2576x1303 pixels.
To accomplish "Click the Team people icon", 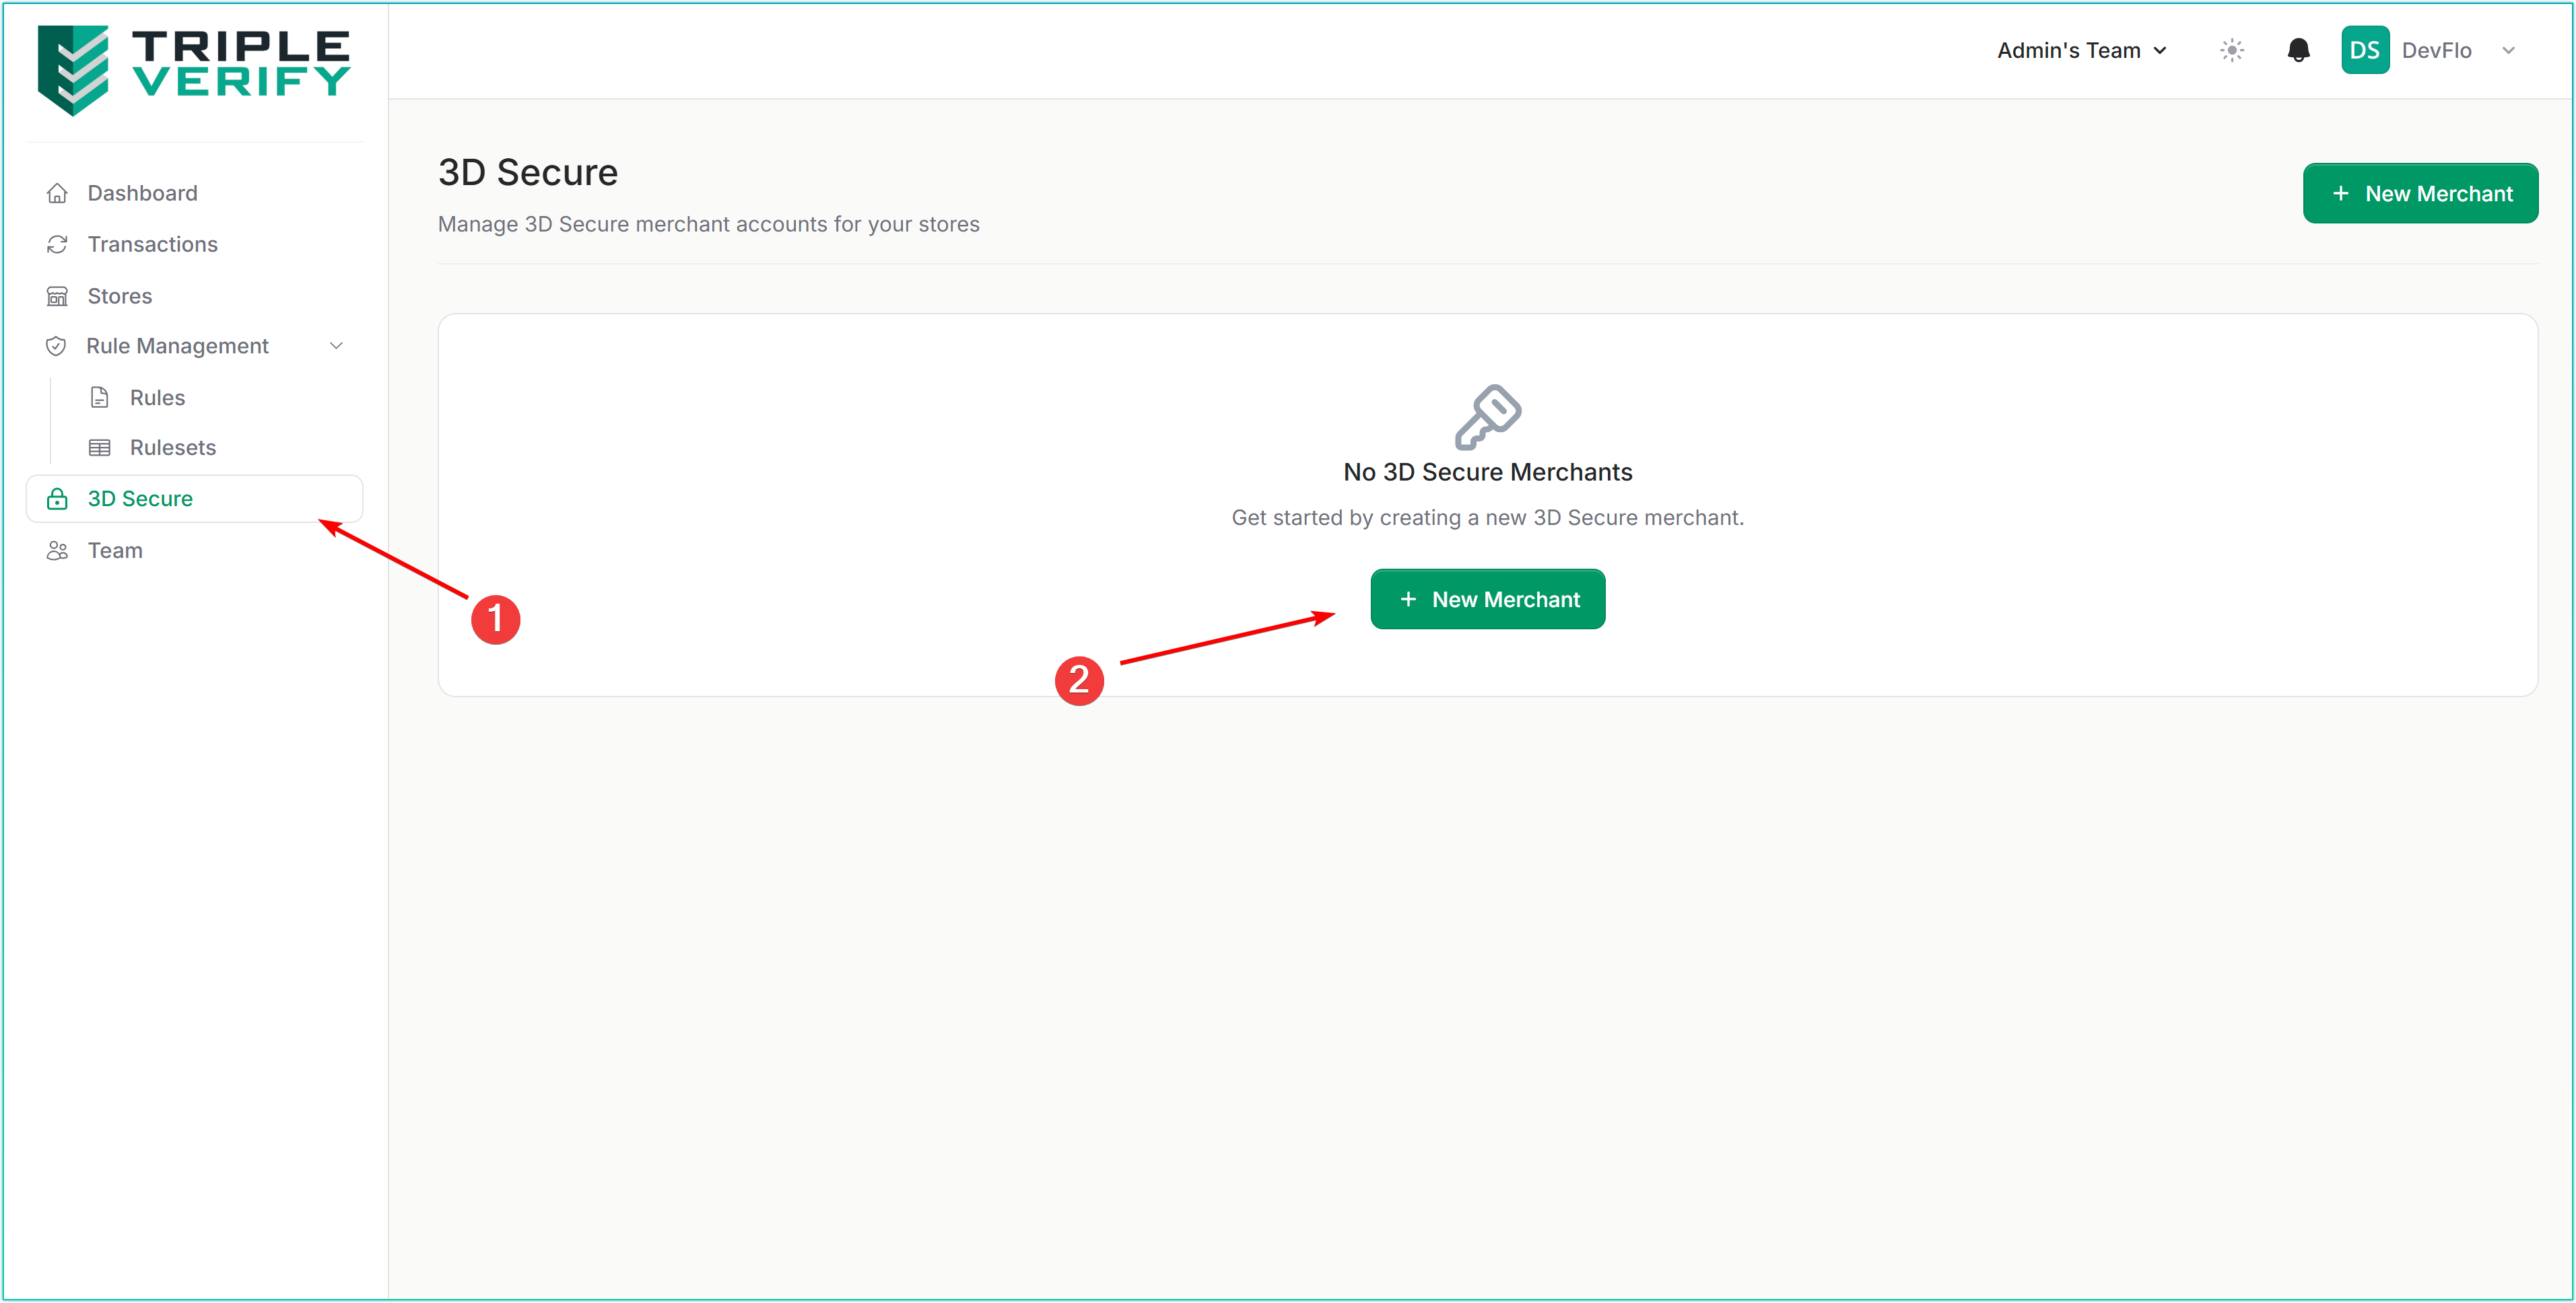I will [x=57, y=550].
